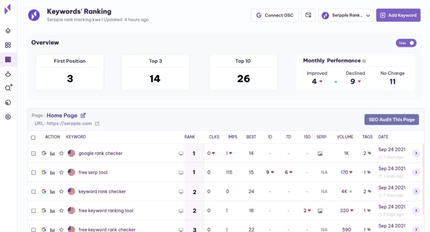Click the Top 3 overview card
The height and width of the screenshot is (232, 430).
(x=155, y=72)
